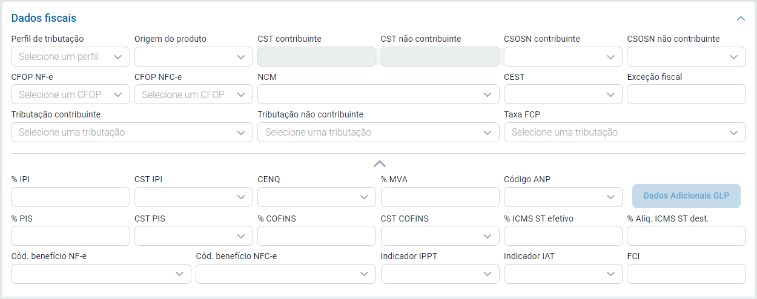Collapse the additional tax fields chevron

(379, 163)
